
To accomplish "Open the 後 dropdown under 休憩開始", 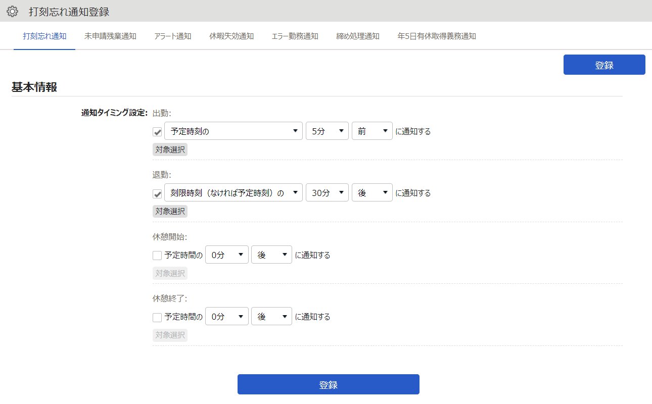I will (x=272, y=255).
